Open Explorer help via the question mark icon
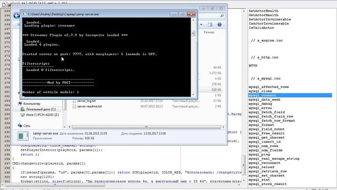Image resolution: width=337 pixels, height=190 pixels. click(220, 25)
